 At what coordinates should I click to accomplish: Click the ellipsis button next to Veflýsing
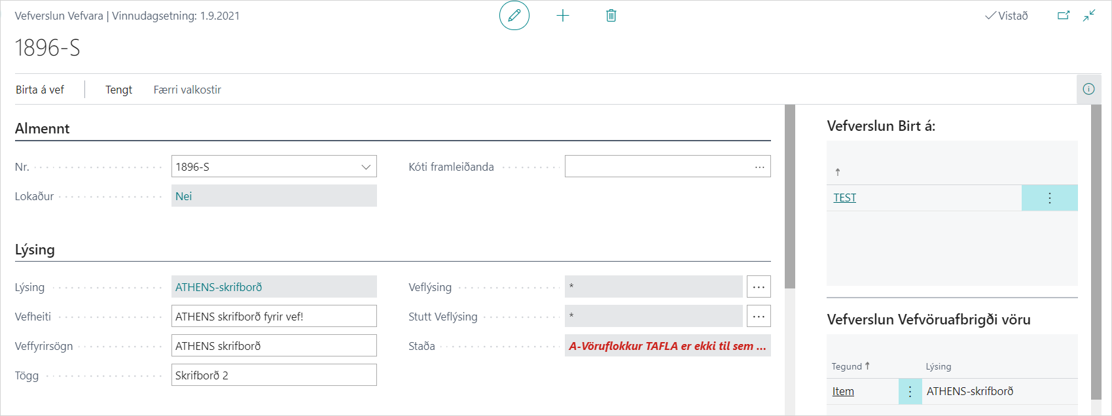(759, 287)
